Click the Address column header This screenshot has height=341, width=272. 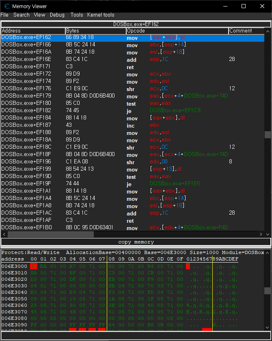tap(33, 31)
